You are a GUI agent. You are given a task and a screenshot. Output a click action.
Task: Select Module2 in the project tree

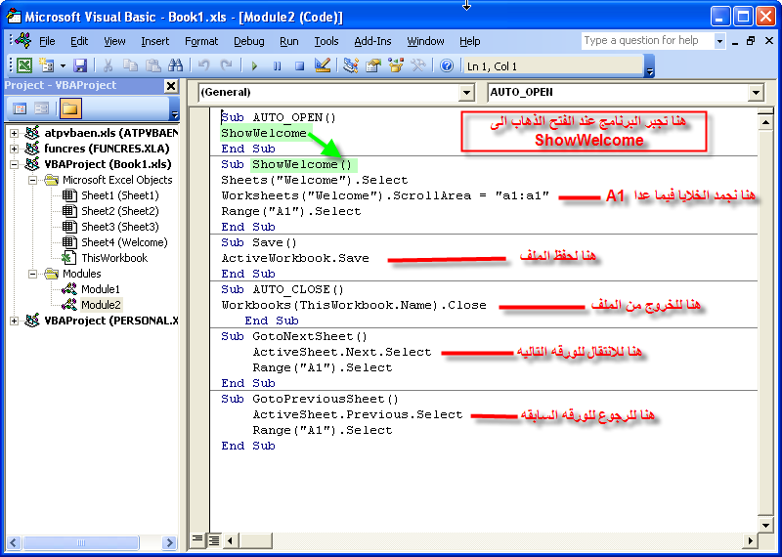tap(101, 305)
